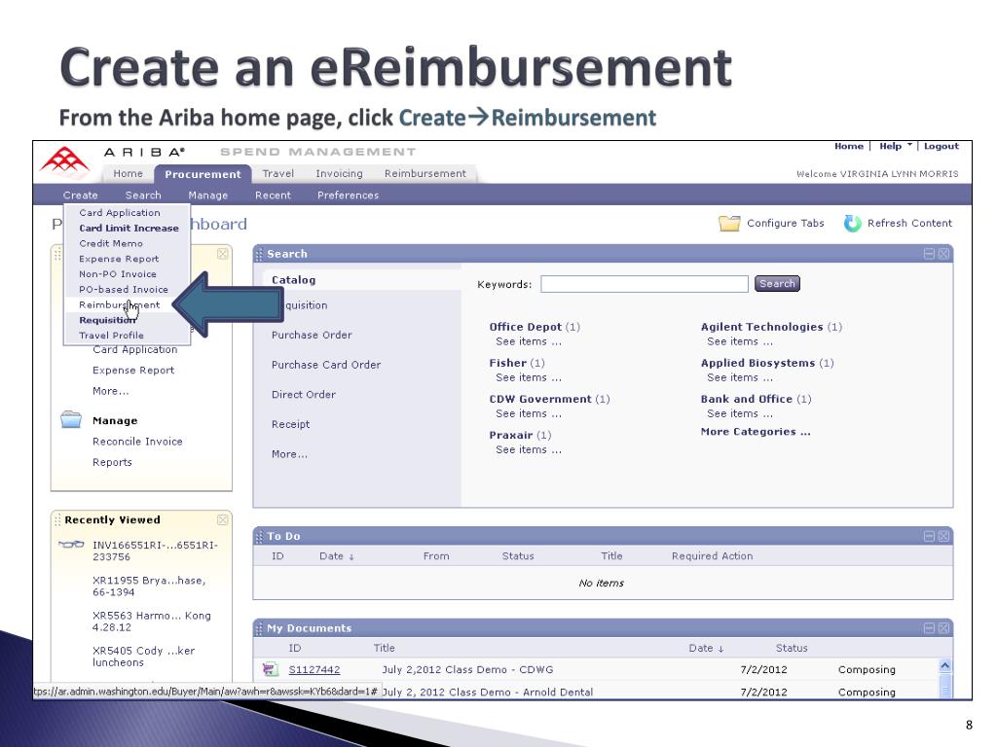This screenshot has height=747, width=997.
Task: Open the Search menu in navigation bar
Action: click(143, 195)
